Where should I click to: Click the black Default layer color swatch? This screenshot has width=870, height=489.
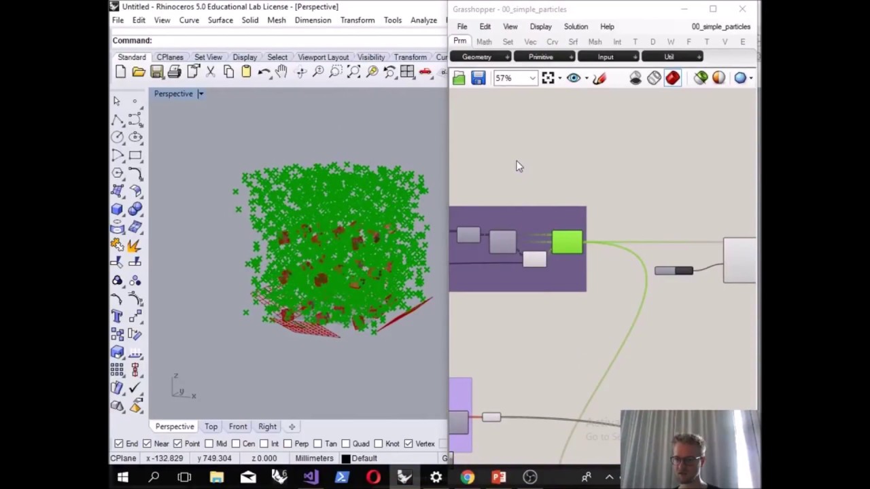tap(345, 459)
